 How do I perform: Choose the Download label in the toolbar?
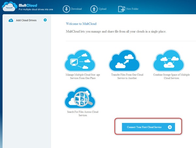[x=77, y=9]
